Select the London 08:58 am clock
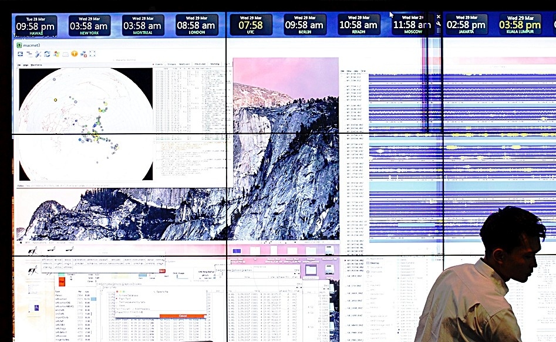Screen dimensions: 556x342 click(197, 25)
